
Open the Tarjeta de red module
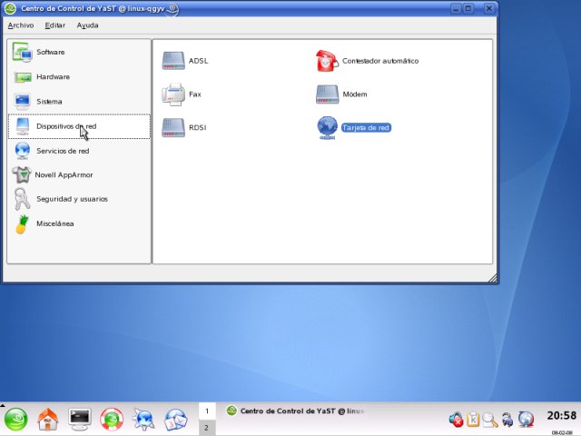tap(354, 128)
